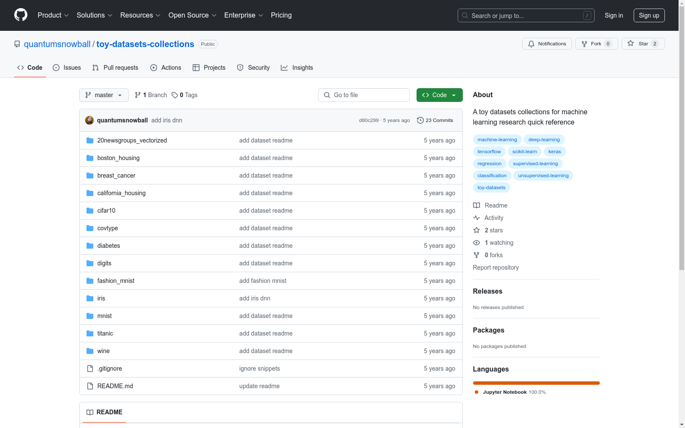The height and width of the screenshot is (428, 685).
Task: Click the repository icon beside quantumsnowball
Action: (x=17, y=44)
